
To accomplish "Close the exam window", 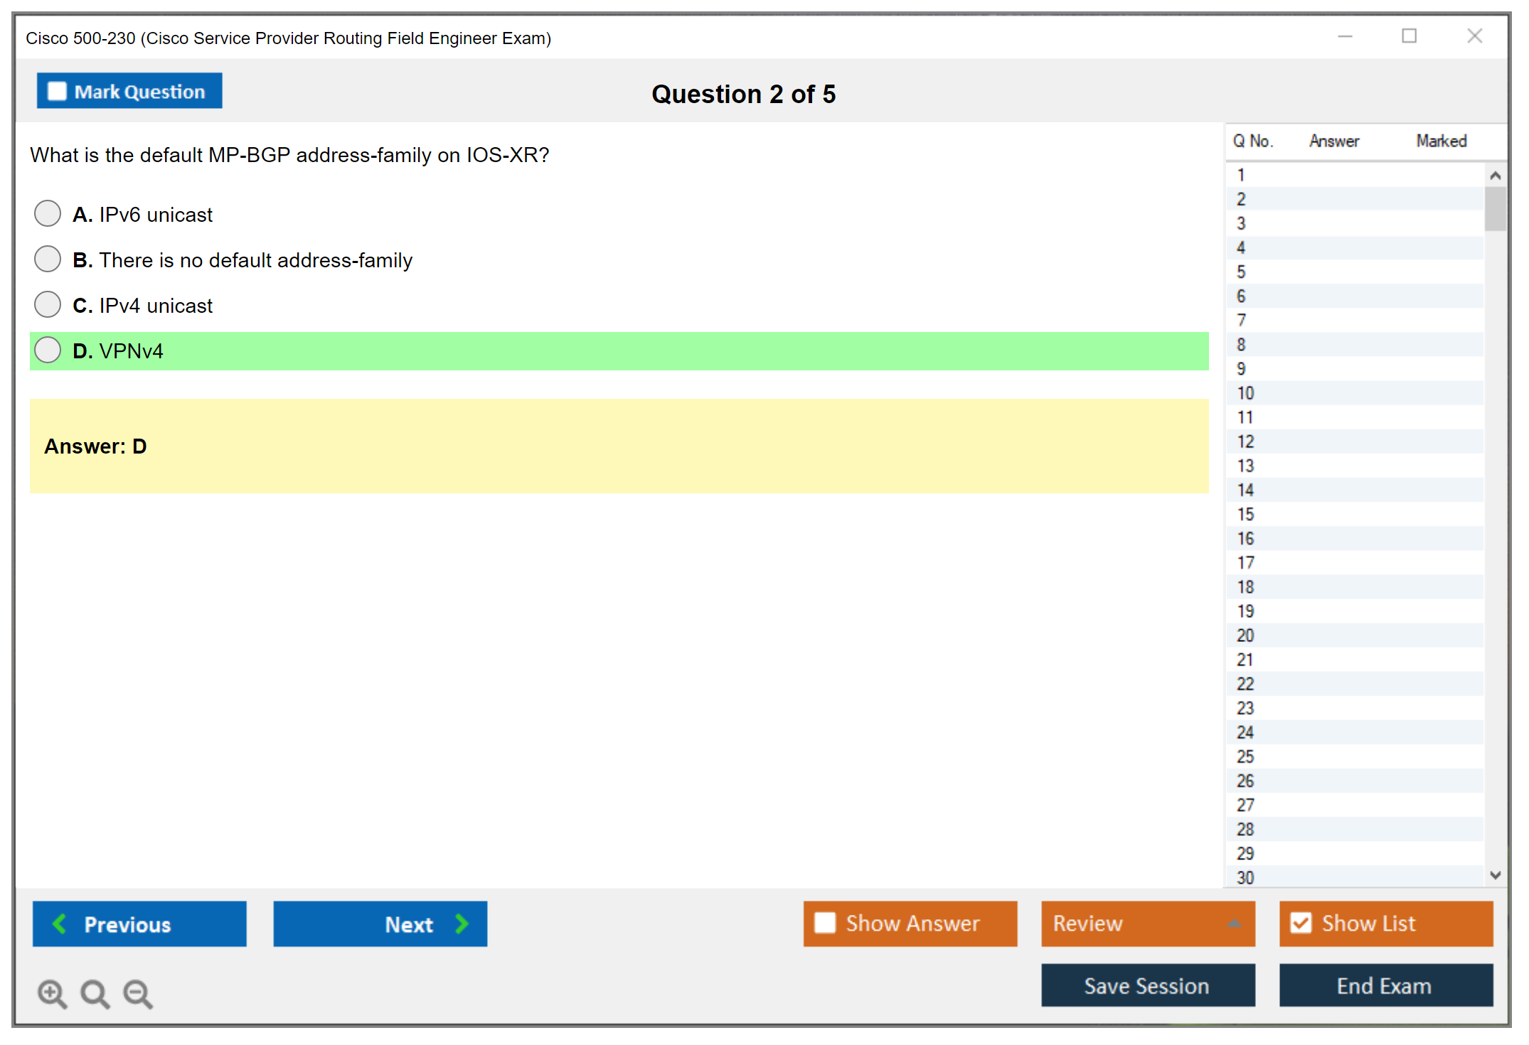I will [x=1474, y=36].
